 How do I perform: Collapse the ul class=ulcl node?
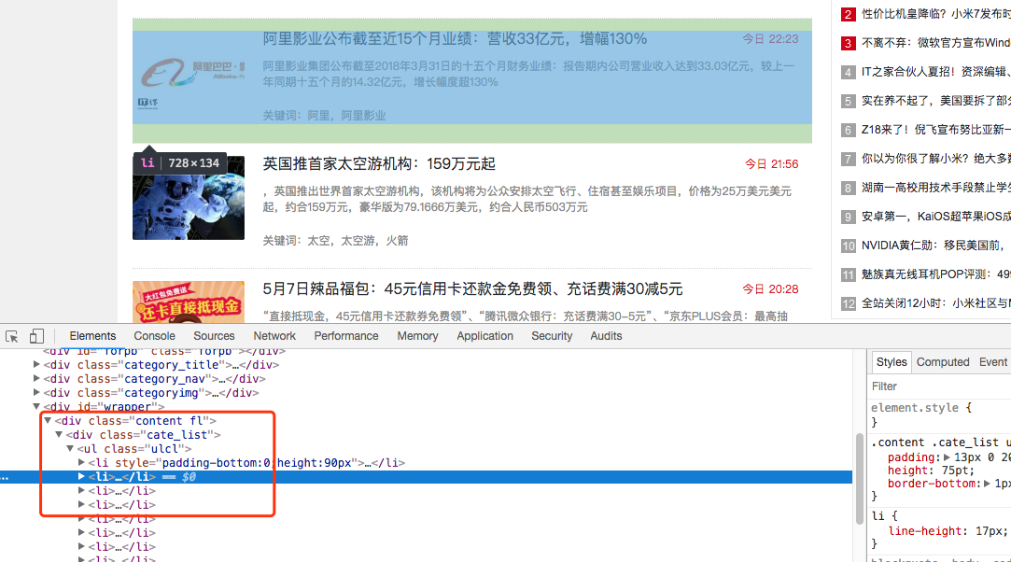point(69,448)
